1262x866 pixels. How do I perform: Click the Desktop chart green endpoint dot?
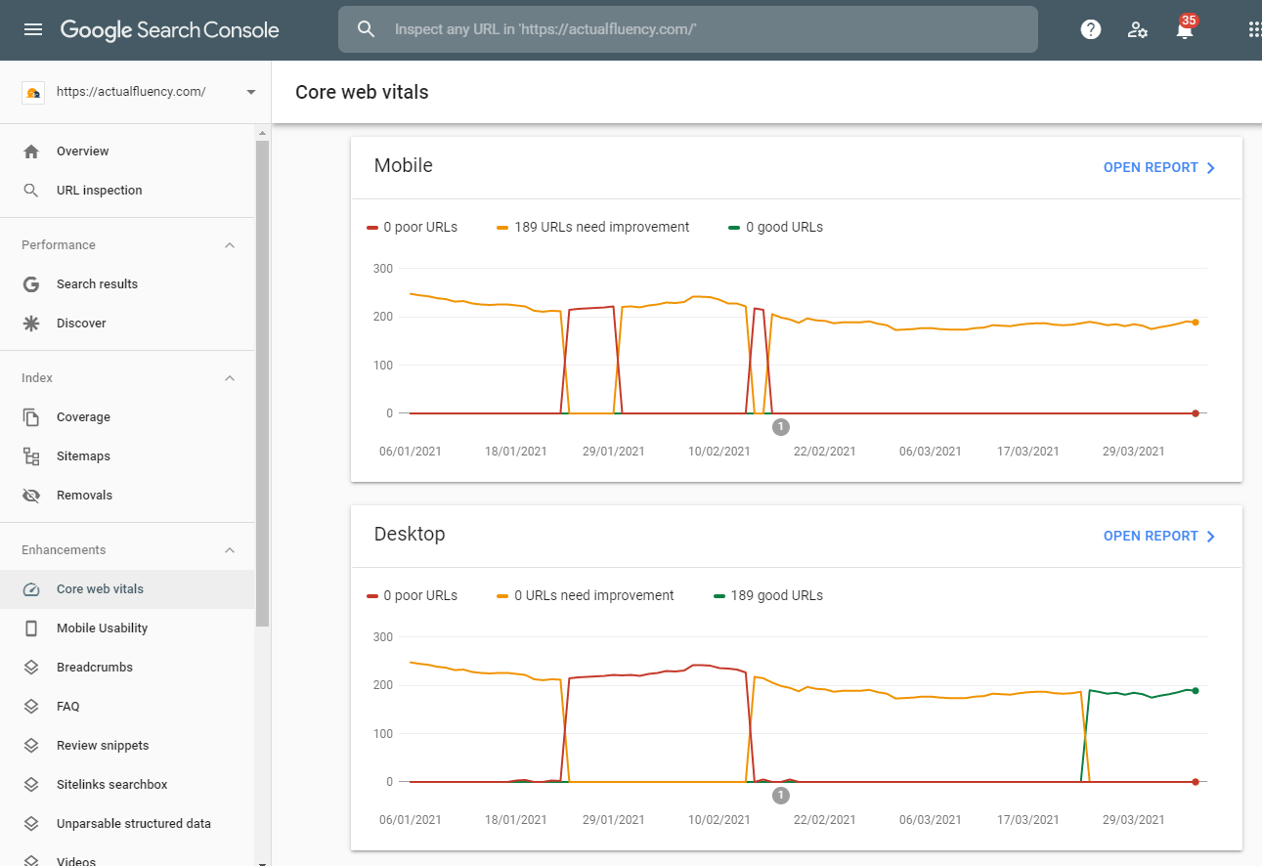[x=1195, y=691]
